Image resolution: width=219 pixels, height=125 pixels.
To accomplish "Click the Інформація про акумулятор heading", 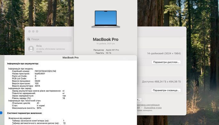I will click(x=23, y=63).
